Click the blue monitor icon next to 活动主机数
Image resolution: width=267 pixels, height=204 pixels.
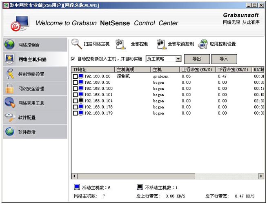click(77, 187)
